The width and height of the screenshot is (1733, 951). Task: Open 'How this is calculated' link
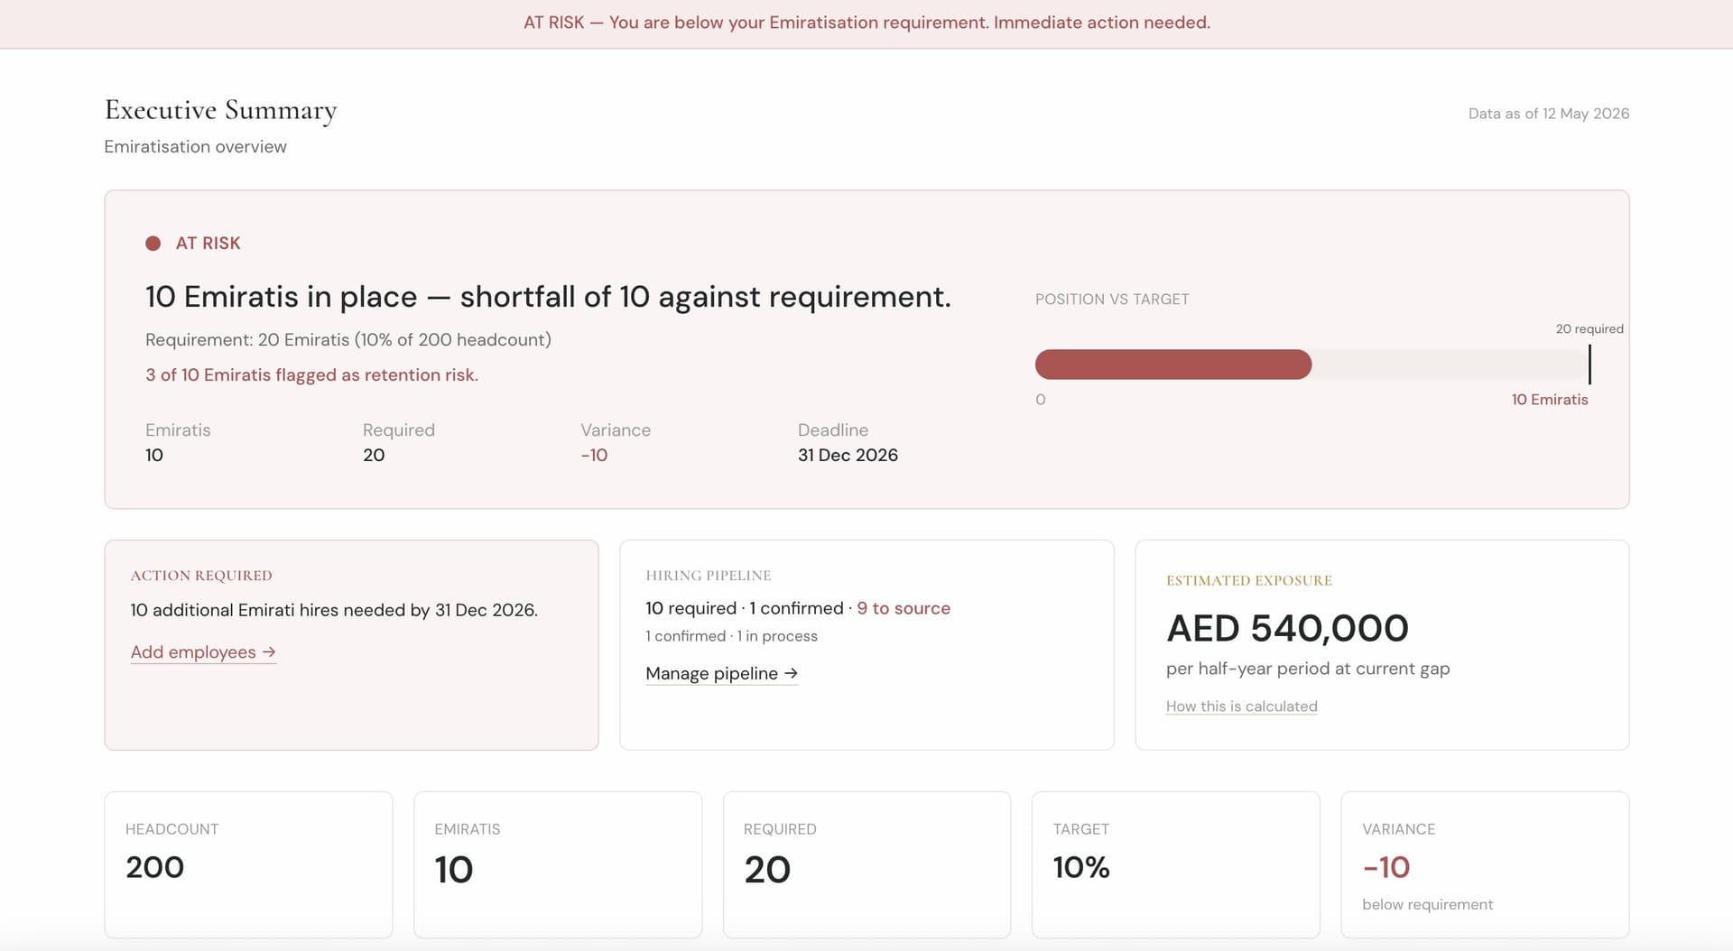pyautogui.click(x=1241, y=706)
